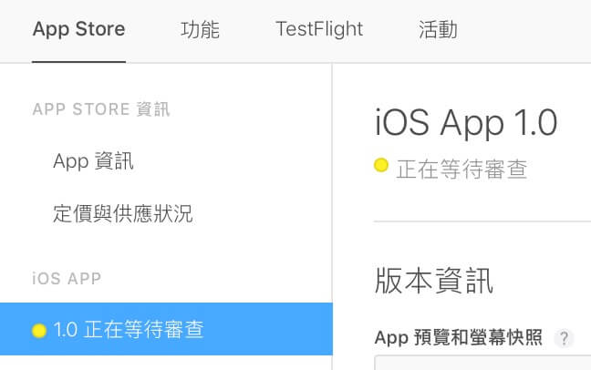Open the 活動 tab
This screenshot has height=370, width=591.
tap(438, 29)
